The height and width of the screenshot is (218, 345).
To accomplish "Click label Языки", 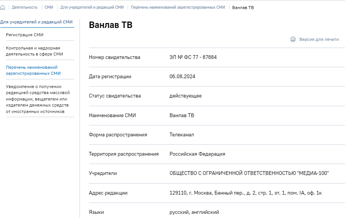I will [x=96, y=212].
